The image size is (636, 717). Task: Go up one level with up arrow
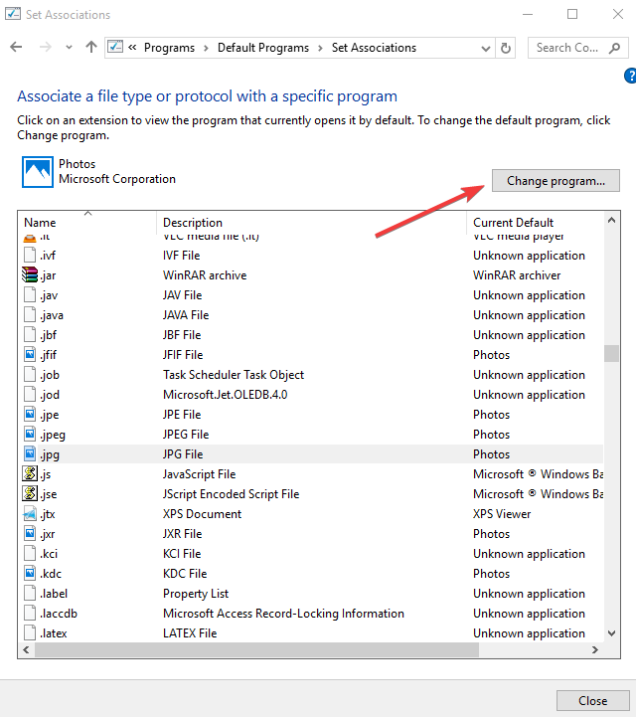click(91, 48)
